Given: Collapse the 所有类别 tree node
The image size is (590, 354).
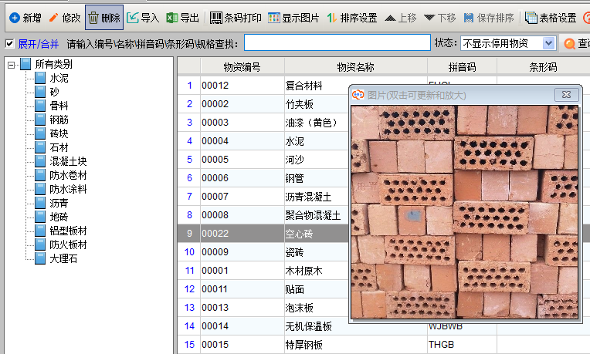Looking at the screenshot, I should [12, 65].
